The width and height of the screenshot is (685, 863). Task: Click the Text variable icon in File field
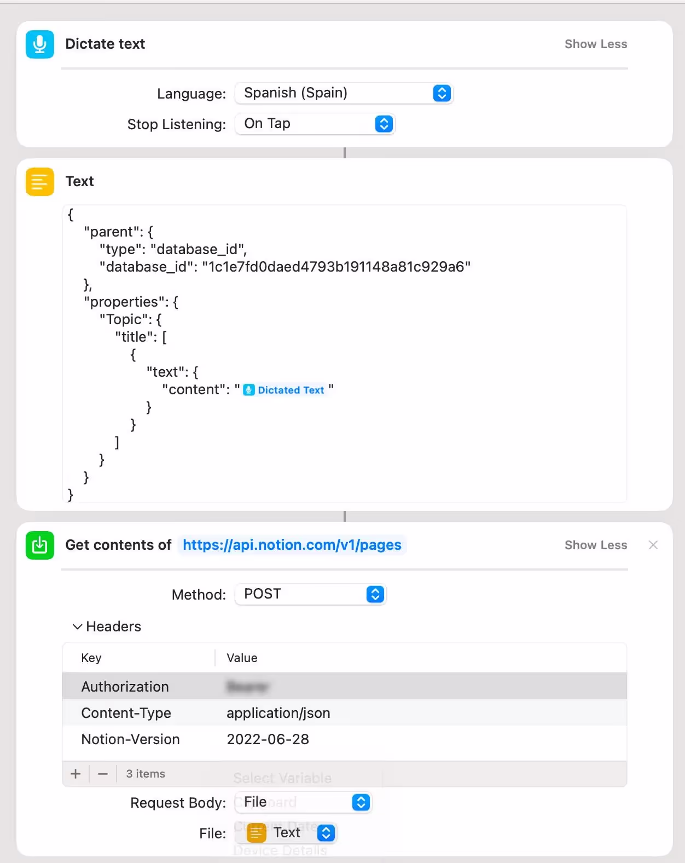(x=256, y=833)
